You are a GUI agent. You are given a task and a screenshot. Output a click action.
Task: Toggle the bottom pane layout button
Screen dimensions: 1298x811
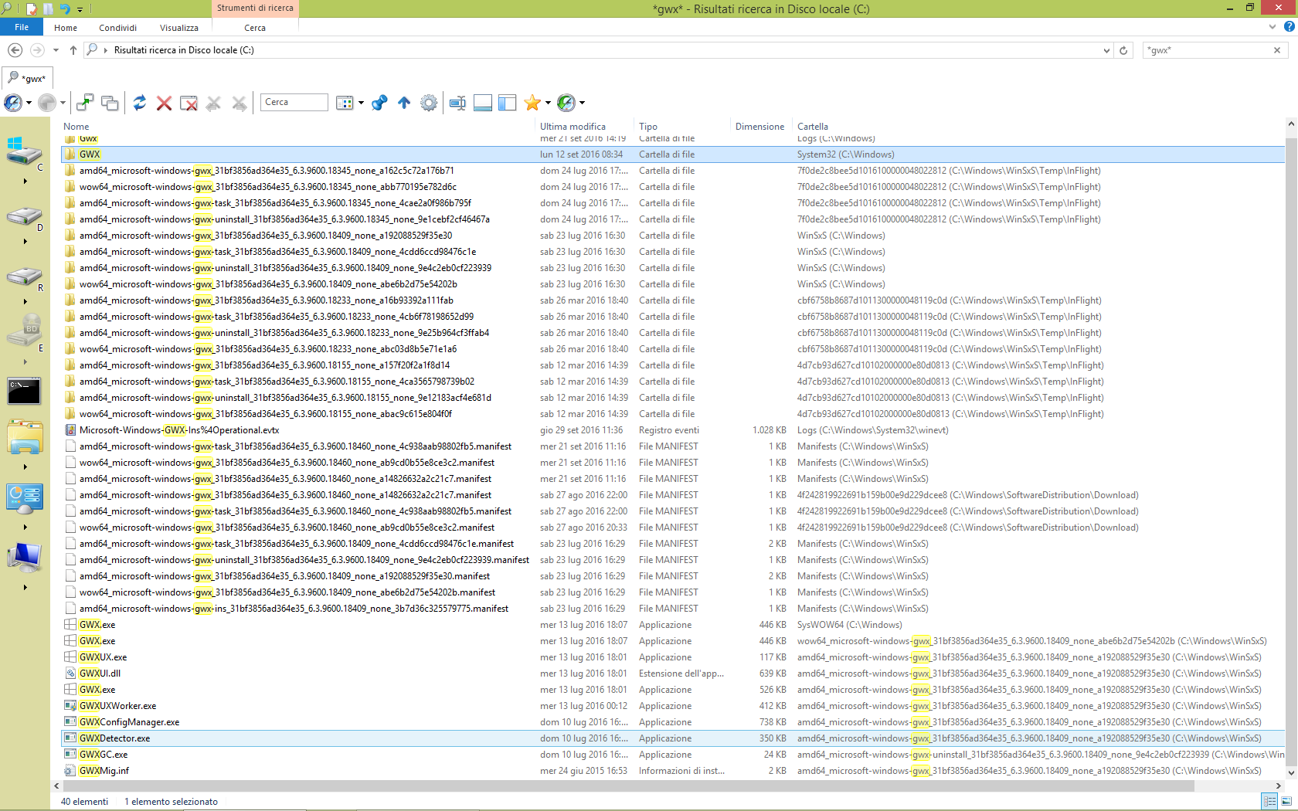(x=483, y=103)
